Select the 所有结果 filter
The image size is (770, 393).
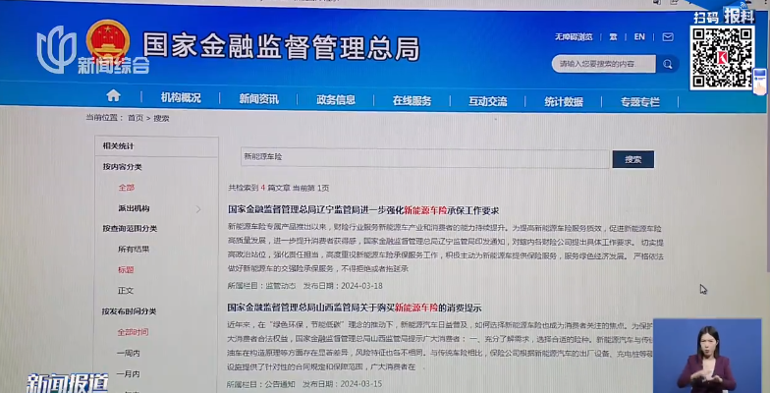point(134,250)
